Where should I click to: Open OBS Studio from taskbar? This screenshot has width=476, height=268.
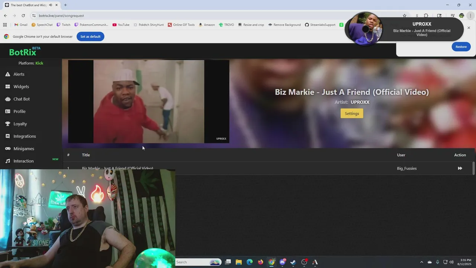[x=304, y=262]
